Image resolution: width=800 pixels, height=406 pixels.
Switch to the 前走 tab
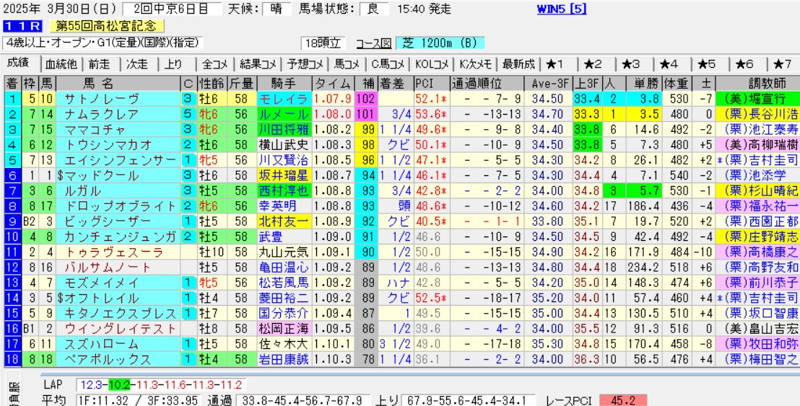99,63
